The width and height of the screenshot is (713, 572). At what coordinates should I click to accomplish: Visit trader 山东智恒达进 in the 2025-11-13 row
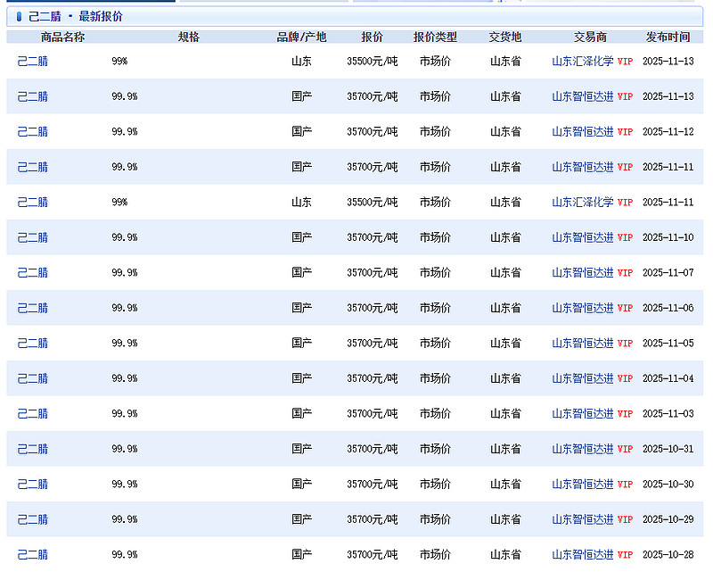coord(583,96)
